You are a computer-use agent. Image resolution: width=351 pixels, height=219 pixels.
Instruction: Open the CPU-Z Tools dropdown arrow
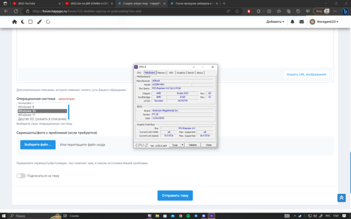182,145
